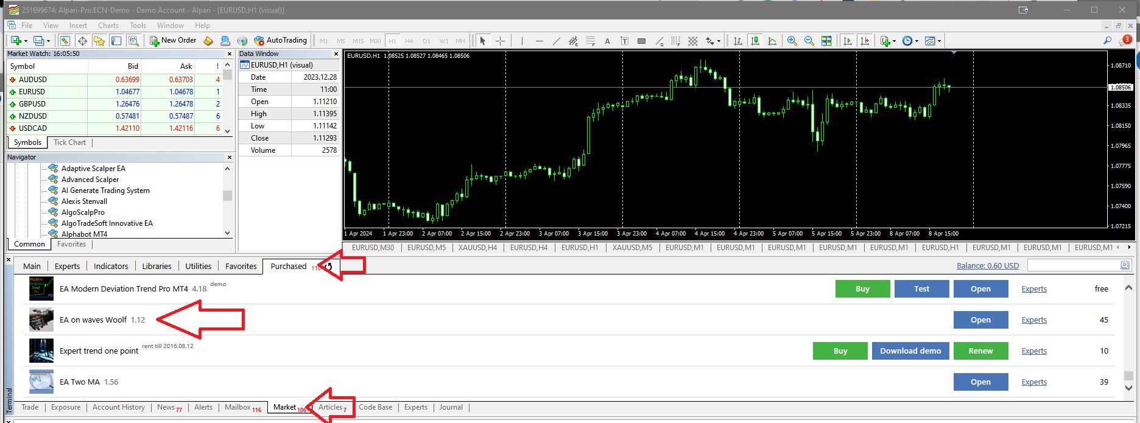
Task: Click Test for EA Modern Deviation Trend
Action: point(921,289)
